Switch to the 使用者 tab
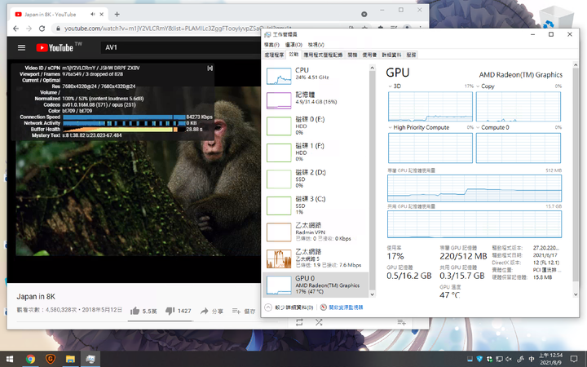Image resolution: width=587 pixels, height=367 pixels. (369, 55)
